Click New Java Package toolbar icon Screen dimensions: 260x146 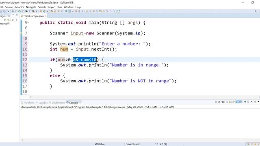41,11
